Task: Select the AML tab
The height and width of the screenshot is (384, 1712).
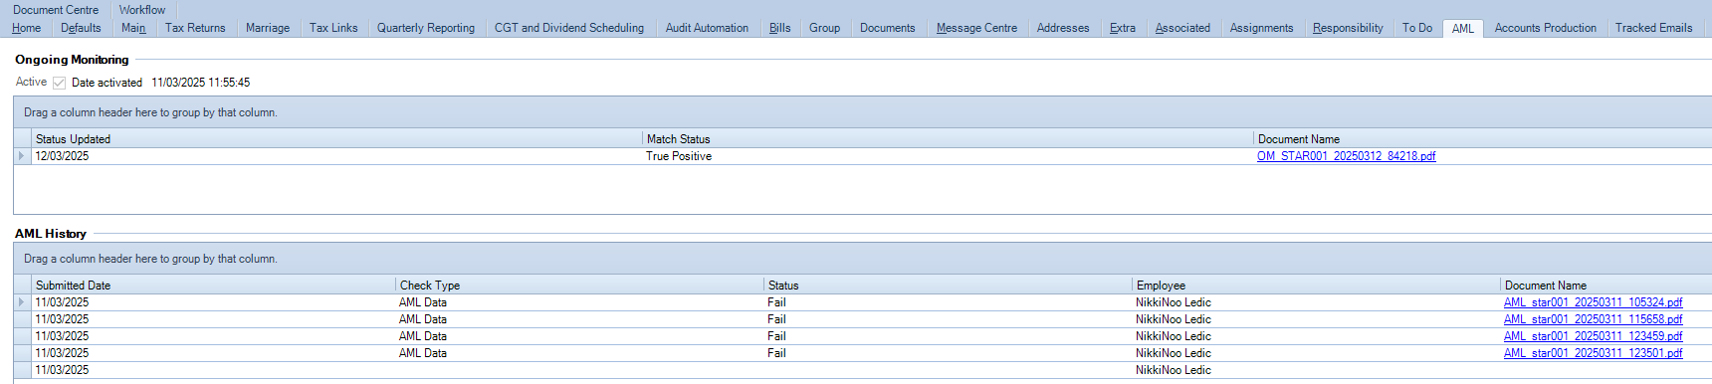Action: coord(1462,28)
